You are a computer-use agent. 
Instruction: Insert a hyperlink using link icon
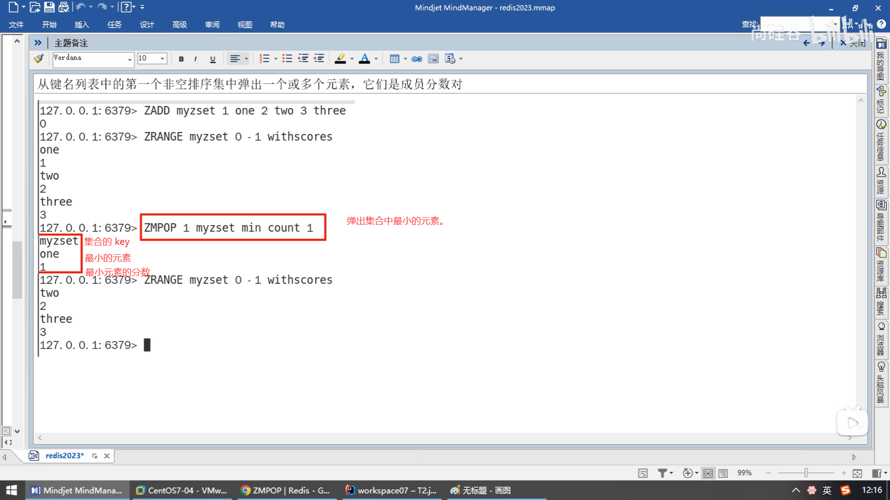[416, 59]
